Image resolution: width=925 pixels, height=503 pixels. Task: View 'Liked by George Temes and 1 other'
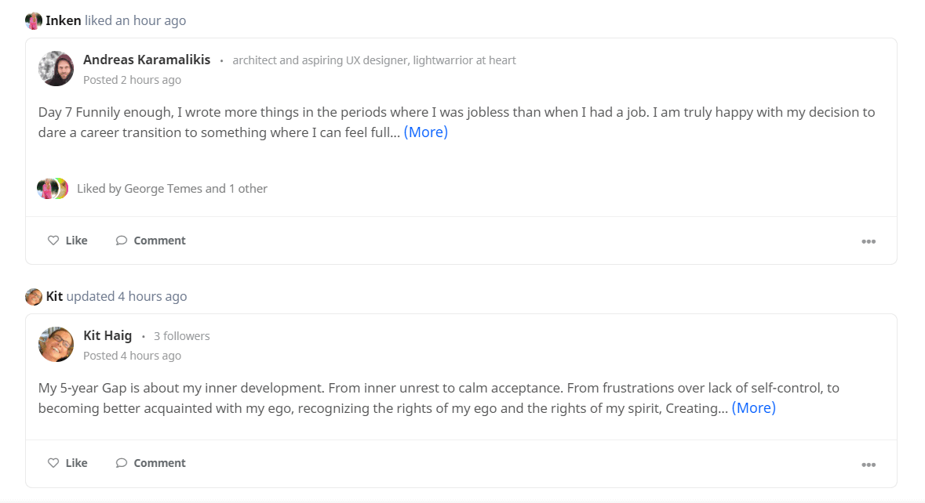pyautogui.click(x=173, y=189)
